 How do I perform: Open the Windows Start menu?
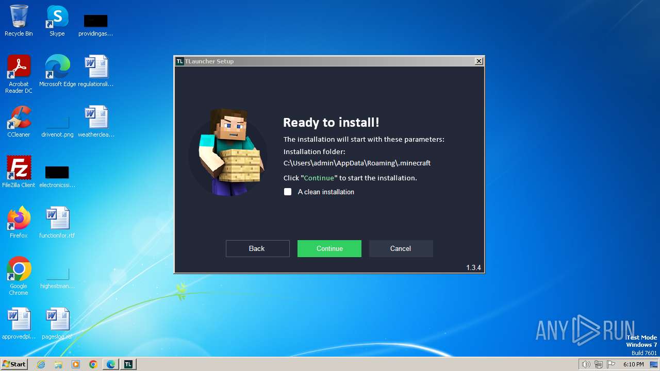pos(14,364)
